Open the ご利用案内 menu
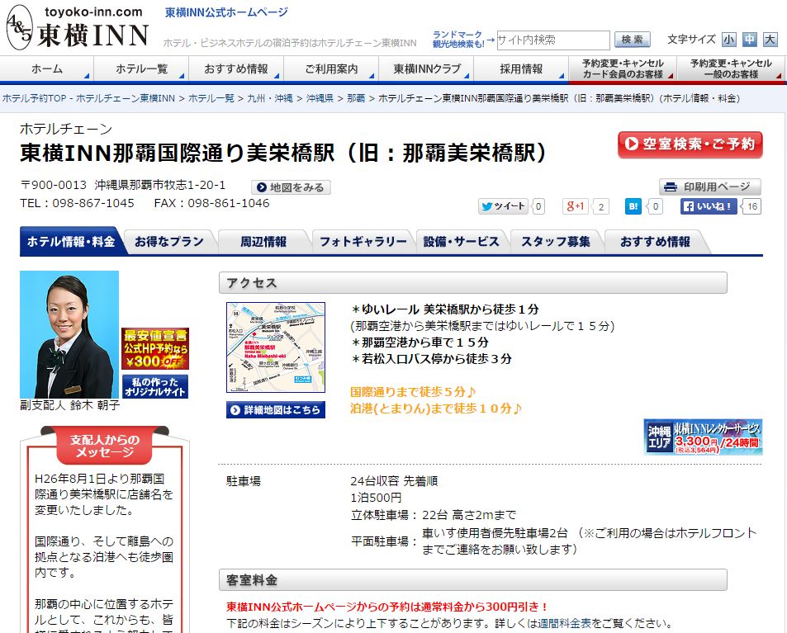Screen dimensions: 787x633 [x=331, y=68]
